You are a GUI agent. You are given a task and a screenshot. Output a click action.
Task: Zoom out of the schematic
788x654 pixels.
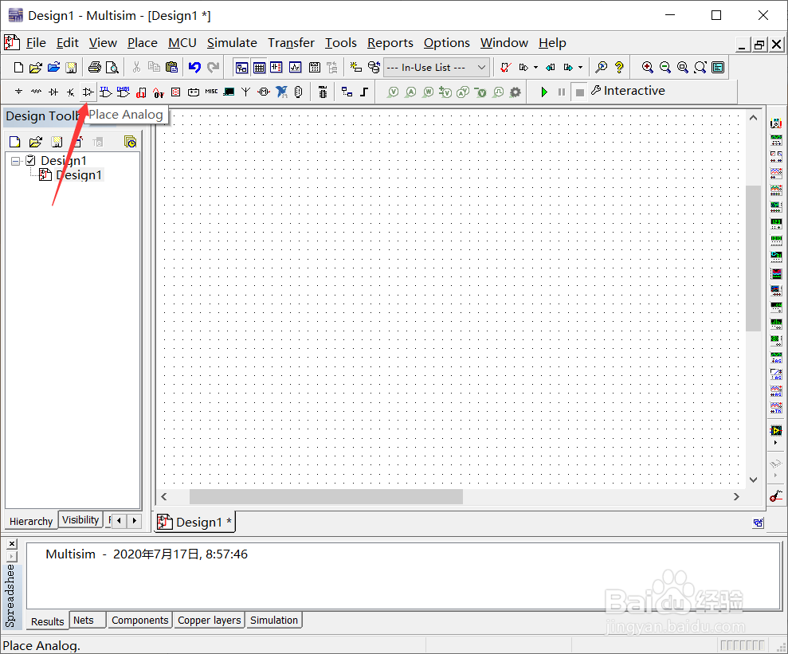pos(665,67)
